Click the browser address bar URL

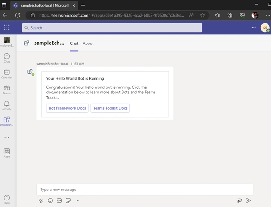click(x=112, y=15)
